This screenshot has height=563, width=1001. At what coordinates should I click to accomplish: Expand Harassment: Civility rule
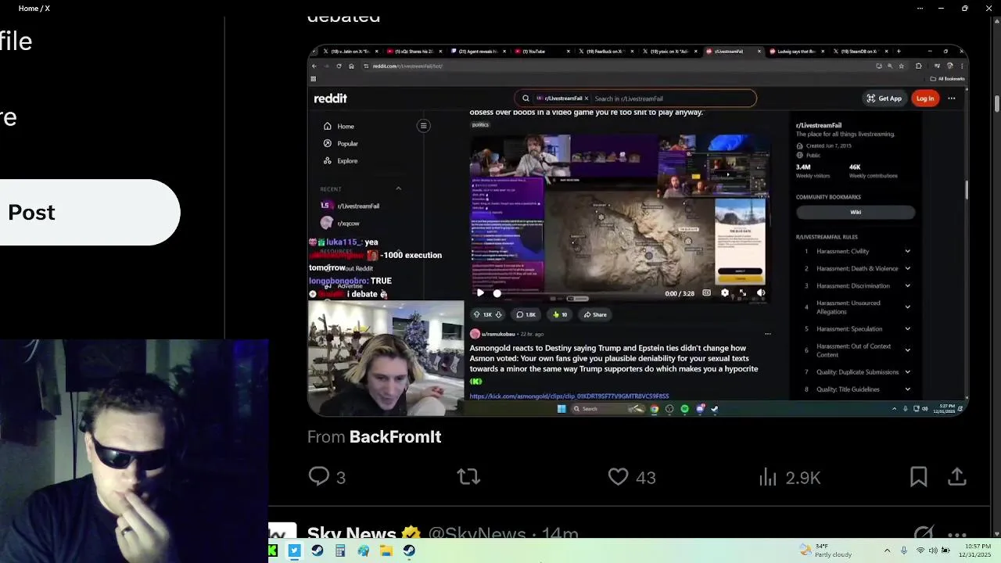907,251
